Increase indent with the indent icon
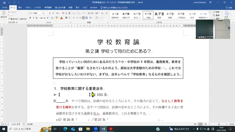The height and width of the screenshot is (132, 235). click(92, 13)
